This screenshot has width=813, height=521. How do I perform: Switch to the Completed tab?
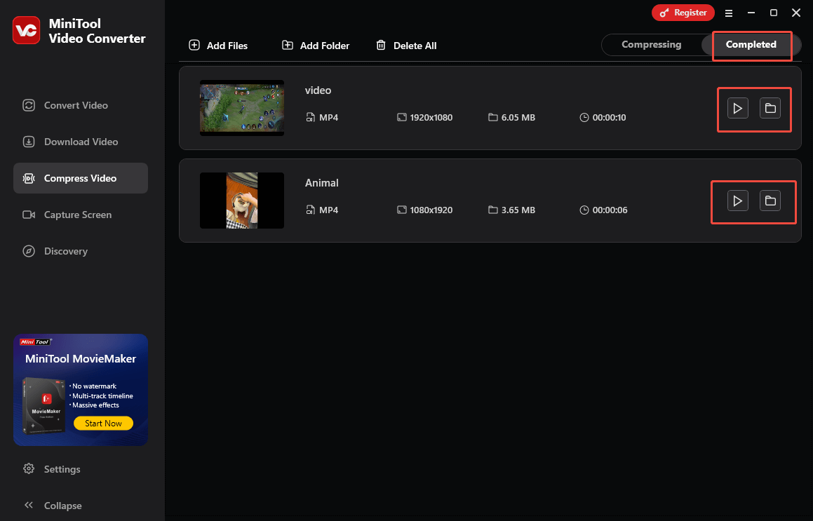tap(751, 45)
